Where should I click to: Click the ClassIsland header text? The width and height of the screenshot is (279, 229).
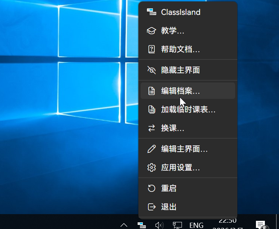click(180, 12)
